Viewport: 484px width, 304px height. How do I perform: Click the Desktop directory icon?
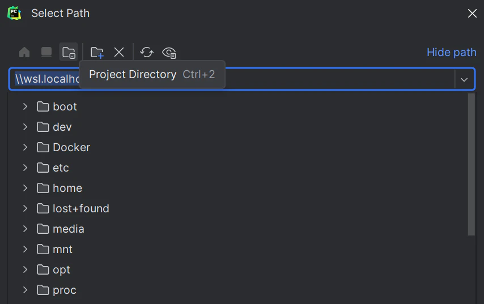[46, 53]
